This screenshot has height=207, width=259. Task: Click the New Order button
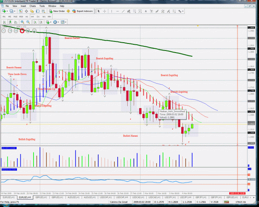[x=57, y=11]
